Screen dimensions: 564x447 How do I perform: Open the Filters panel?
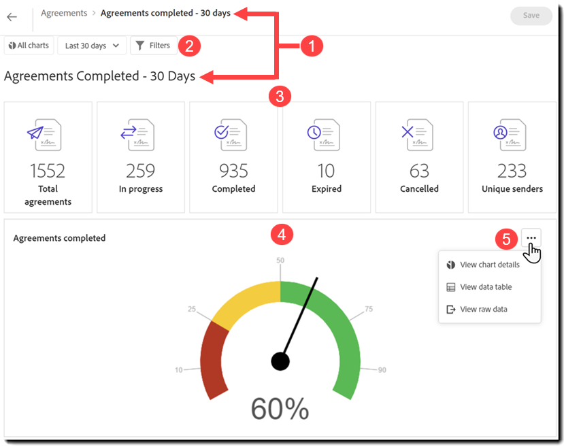pos(154,46)
